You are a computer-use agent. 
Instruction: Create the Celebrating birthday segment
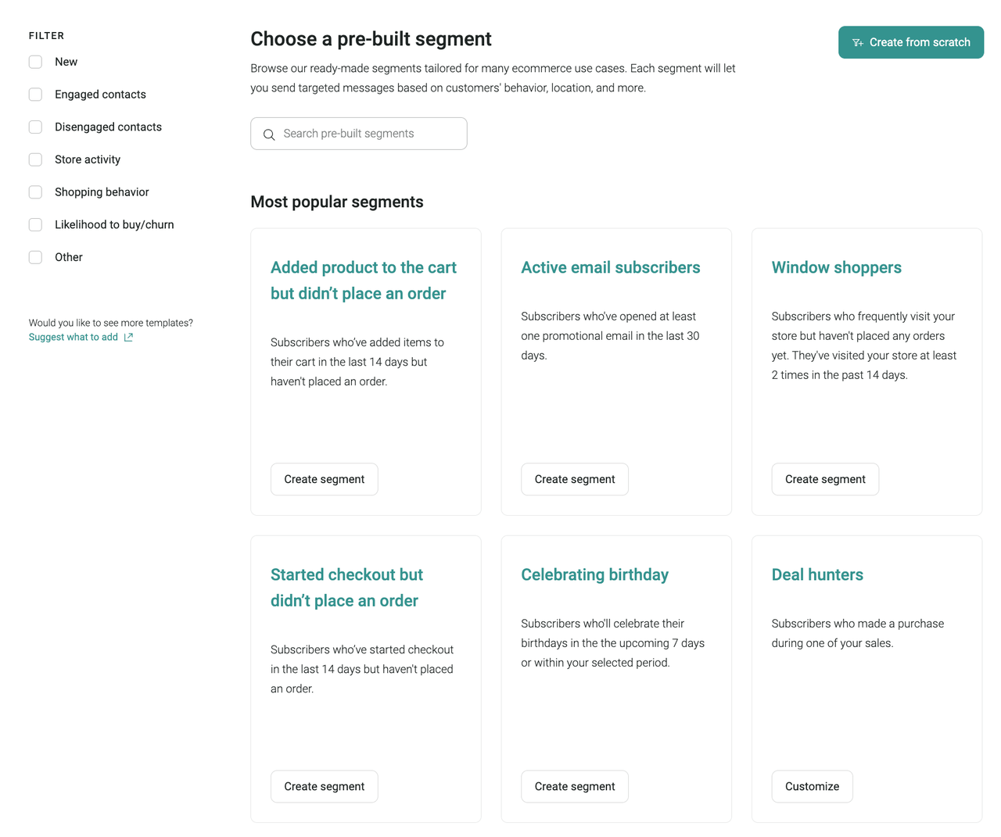point(575,786)
